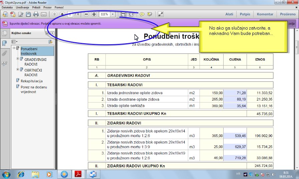Expand the OBRTNIČKI RADOVI bookmark node
Viewport: 299px width, 179px height.
pos(18,69)
